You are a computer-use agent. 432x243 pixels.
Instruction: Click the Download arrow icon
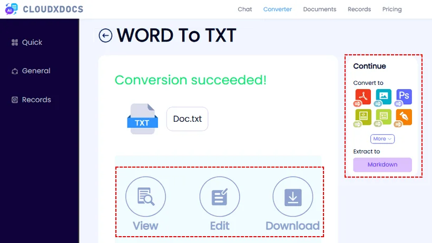293,197
